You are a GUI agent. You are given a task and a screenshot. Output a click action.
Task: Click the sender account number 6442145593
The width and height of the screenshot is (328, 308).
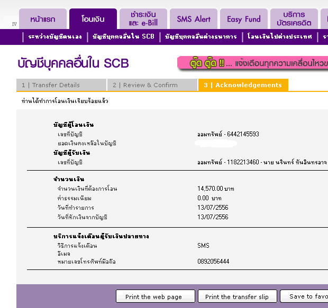coord(243,134)
